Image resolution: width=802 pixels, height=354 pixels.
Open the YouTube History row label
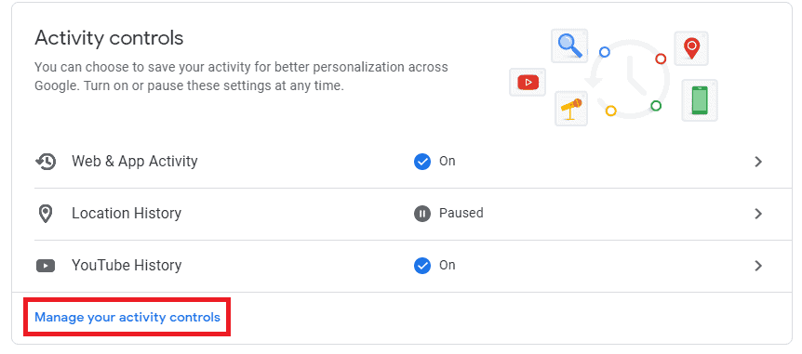pos(127,266)
